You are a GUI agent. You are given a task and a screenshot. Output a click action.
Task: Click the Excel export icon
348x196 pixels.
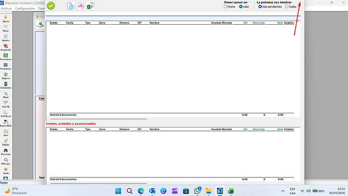click(90, 6)
